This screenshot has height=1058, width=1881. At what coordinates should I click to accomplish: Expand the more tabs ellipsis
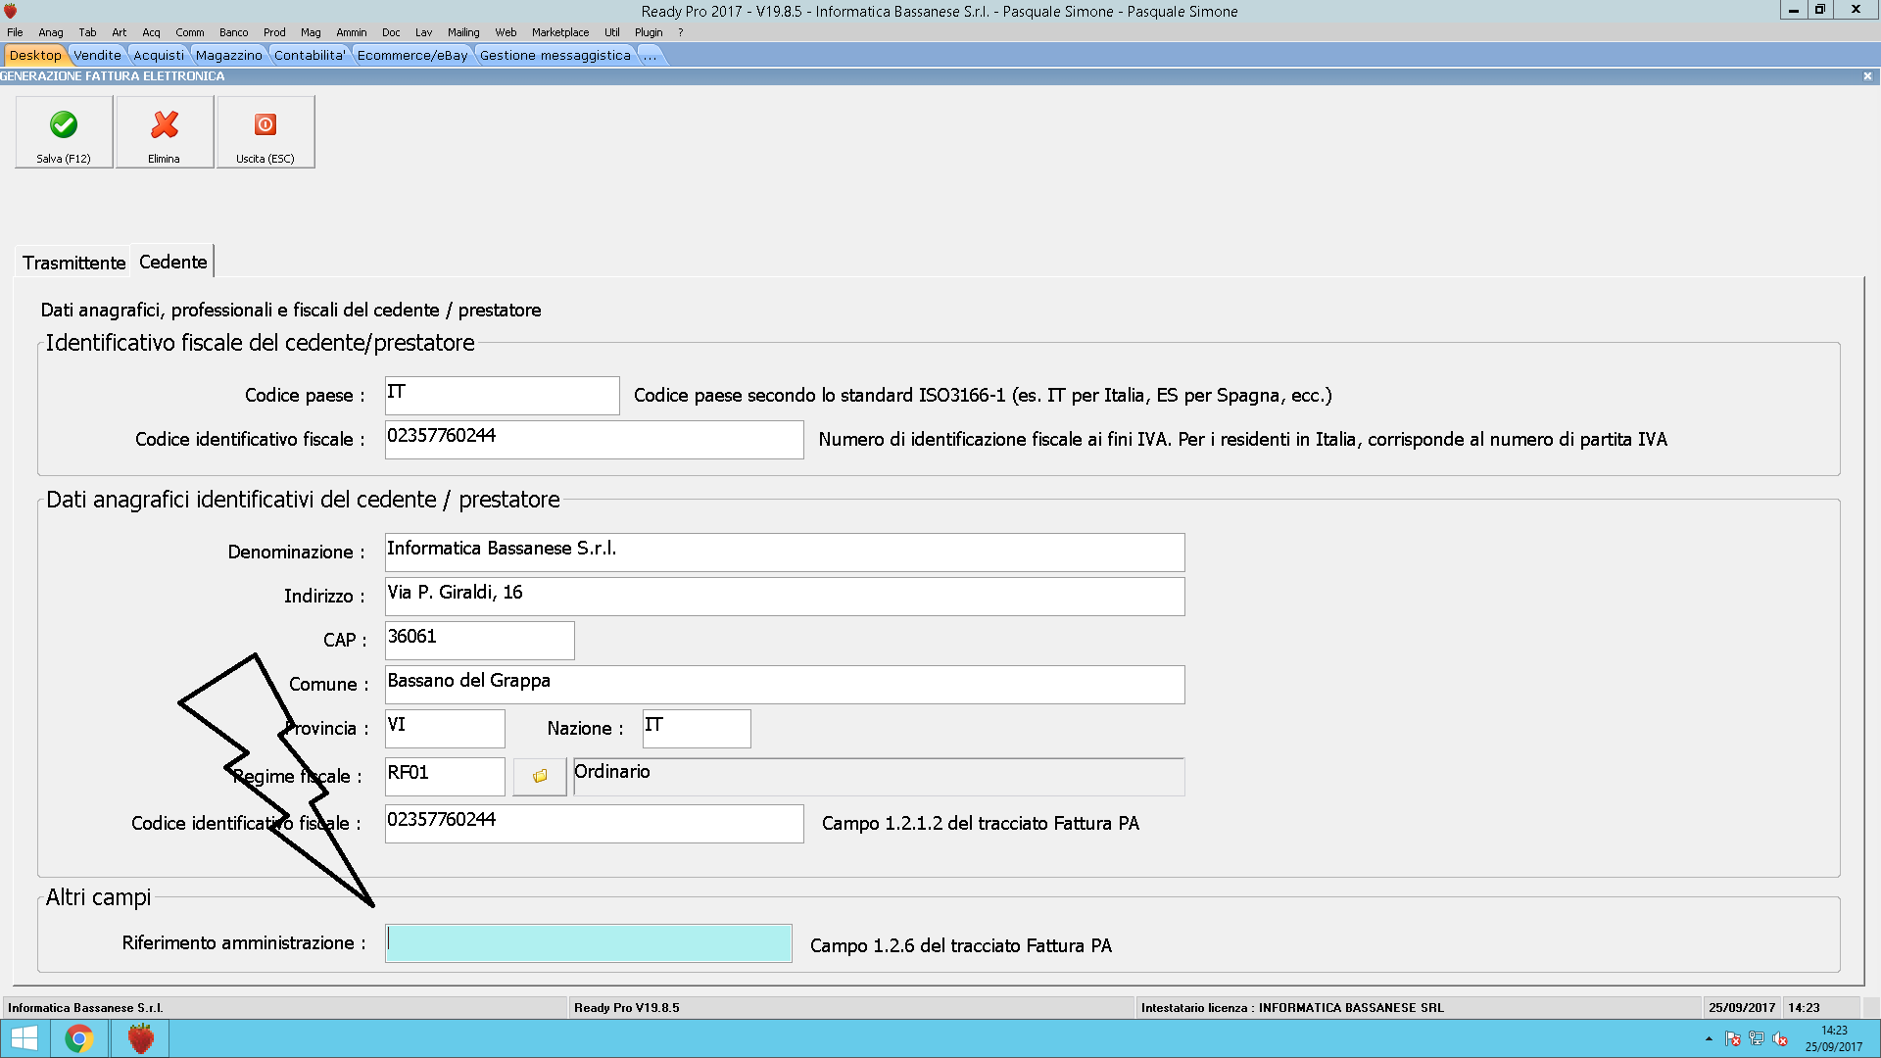click(651, 55)
